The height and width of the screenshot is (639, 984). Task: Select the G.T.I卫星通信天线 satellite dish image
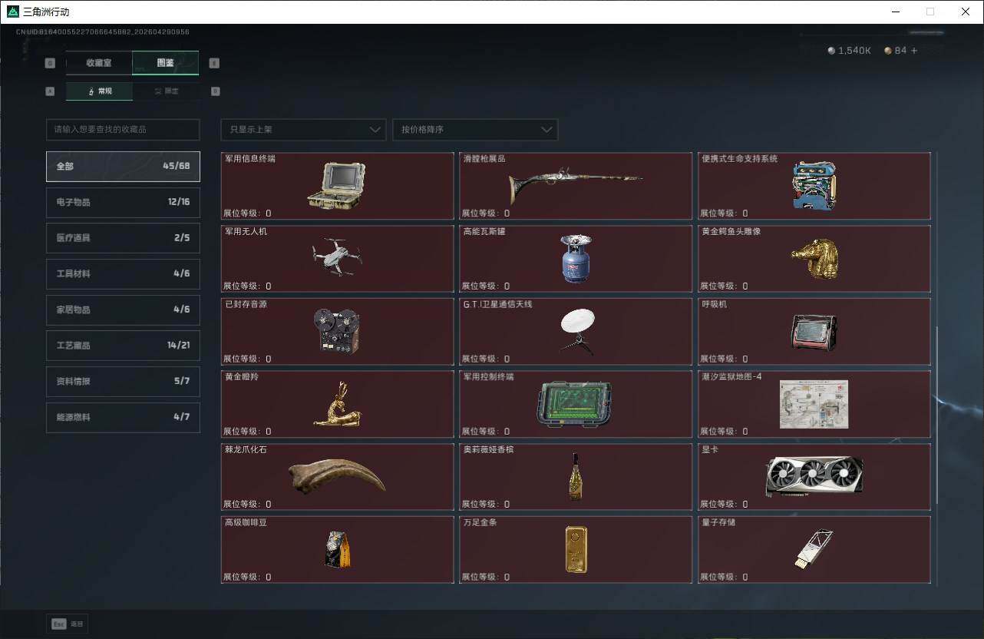[576, 331]
